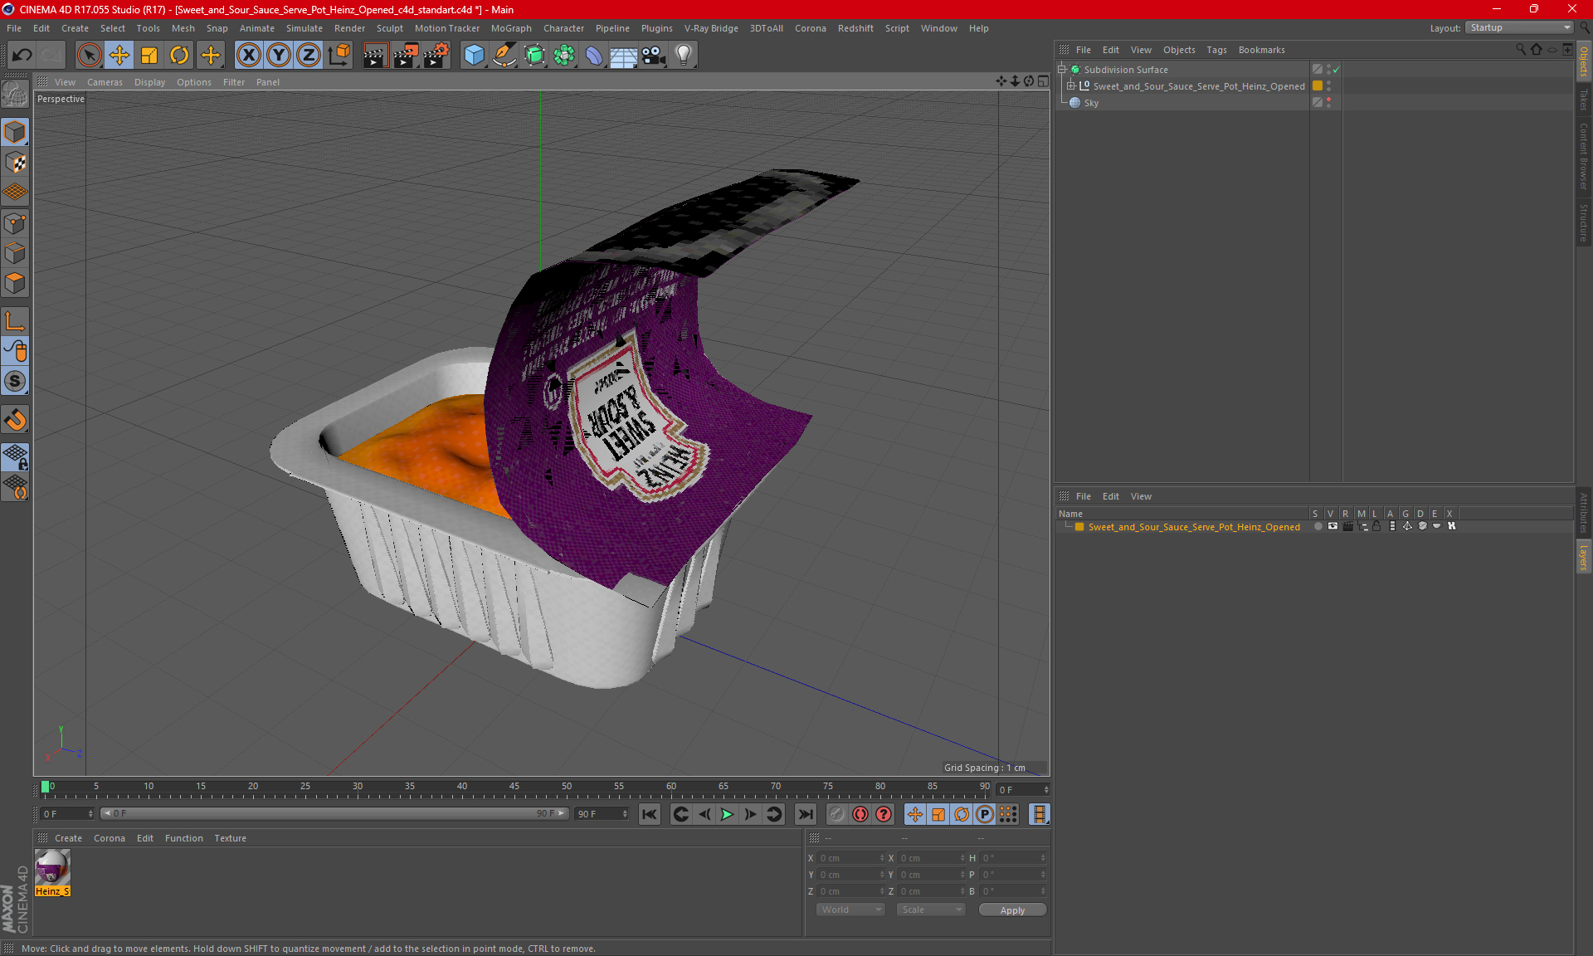The height and width of the screenshot is (956, 1593).
Task: Click the Make Editable icon
Action: [x=15, y=95]
